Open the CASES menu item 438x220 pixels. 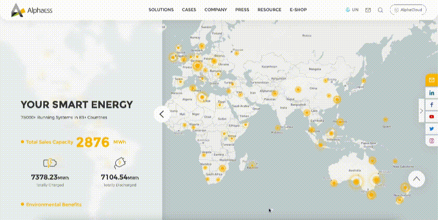pos(189,10)
